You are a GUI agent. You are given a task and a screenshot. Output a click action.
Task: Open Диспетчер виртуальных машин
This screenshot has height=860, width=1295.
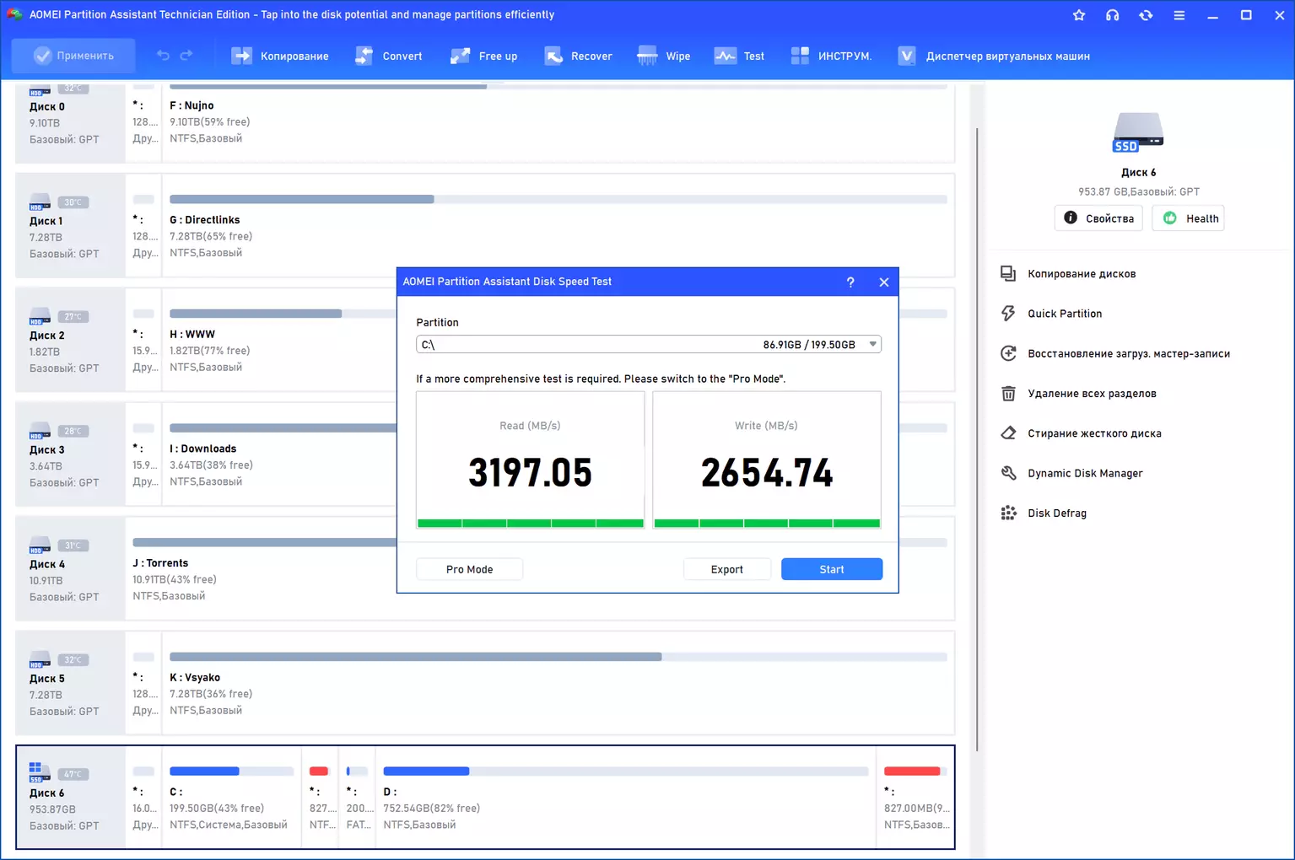point(994,56)
